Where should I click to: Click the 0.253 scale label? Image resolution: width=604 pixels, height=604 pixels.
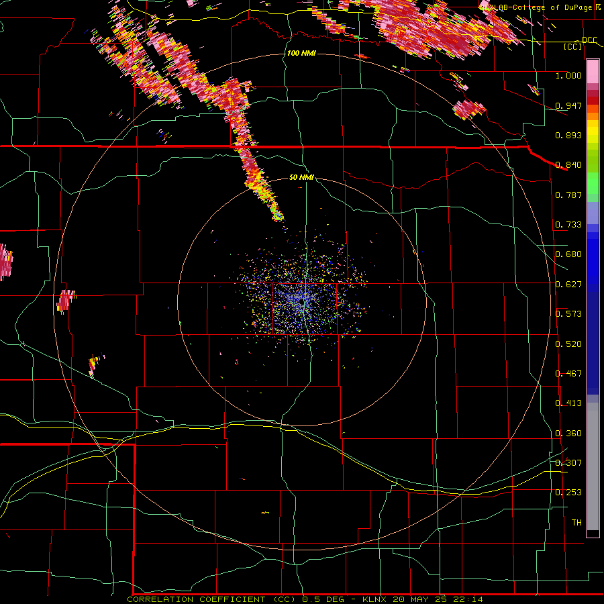(x=568, y=493)
